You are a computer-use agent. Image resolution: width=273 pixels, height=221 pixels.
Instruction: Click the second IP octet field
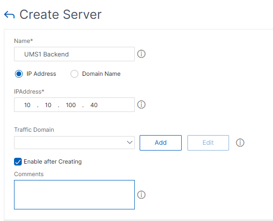[48, 105]
